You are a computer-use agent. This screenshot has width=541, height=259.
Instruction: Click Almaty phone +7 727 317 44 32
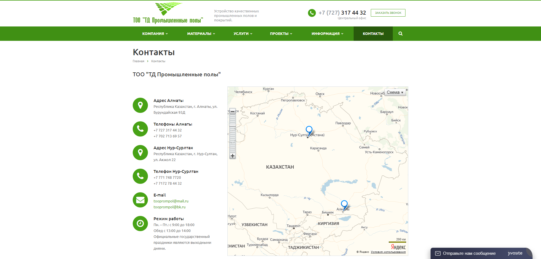pyautogui.click(x=167, y=130)
